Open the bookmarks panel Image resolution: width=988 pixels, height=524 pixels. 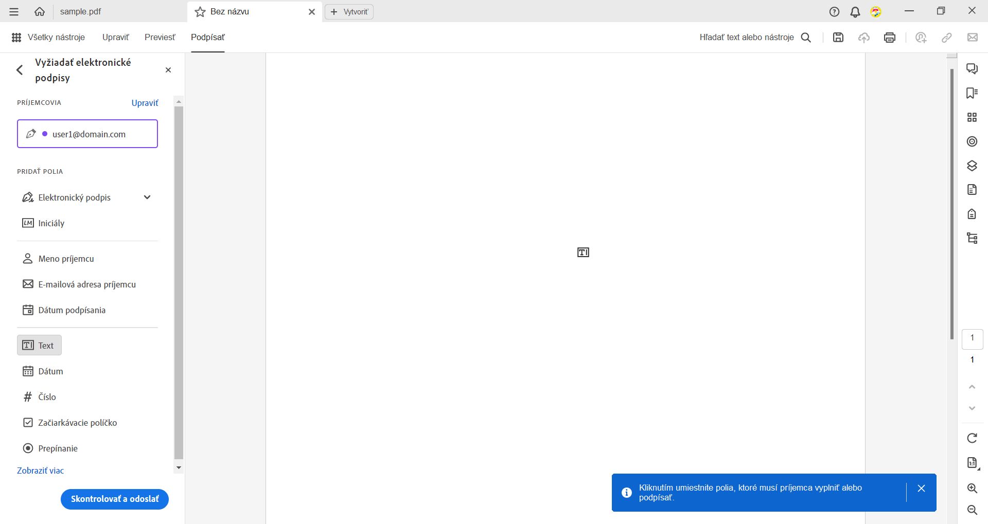pos(972,93)
